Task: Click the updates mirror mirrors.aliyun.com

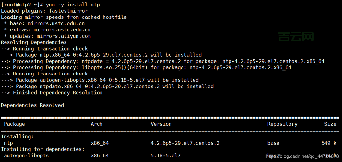Action: pos(64,36)
